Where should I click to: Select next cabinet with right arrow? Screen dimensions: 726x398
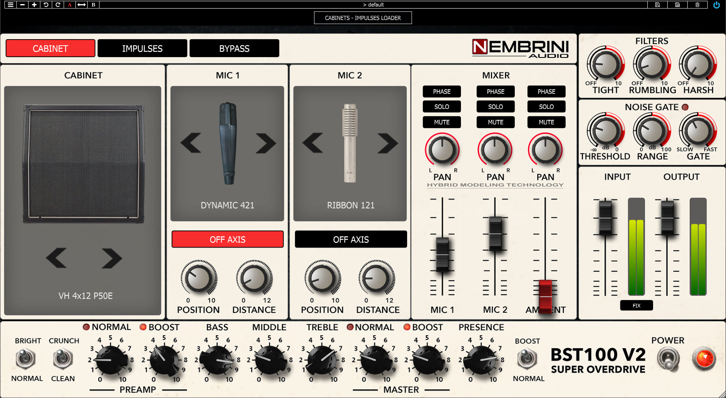(x=112, y=258)
